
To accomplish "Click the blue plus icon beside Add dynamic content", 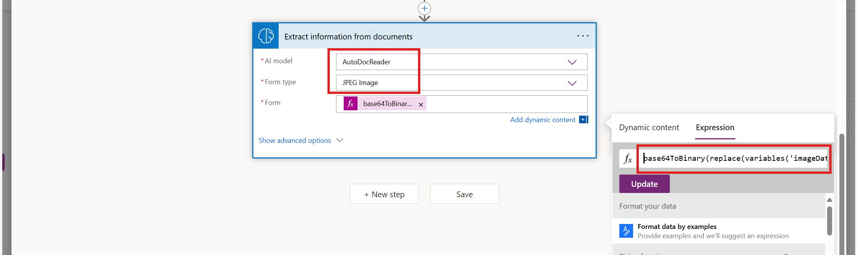I will (583, 119).
